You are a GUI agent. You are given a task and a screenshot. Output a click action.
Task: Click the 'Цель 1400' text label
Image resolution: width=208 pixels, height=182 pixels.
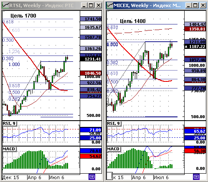click(x=133, y=21)
